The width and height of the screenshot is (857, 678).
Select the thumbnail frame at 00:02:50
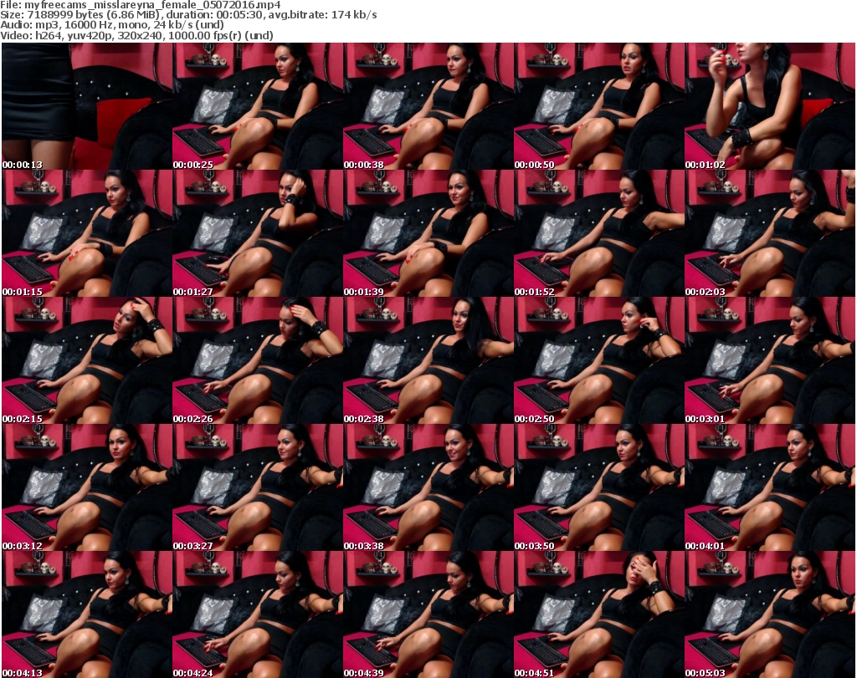599,361
